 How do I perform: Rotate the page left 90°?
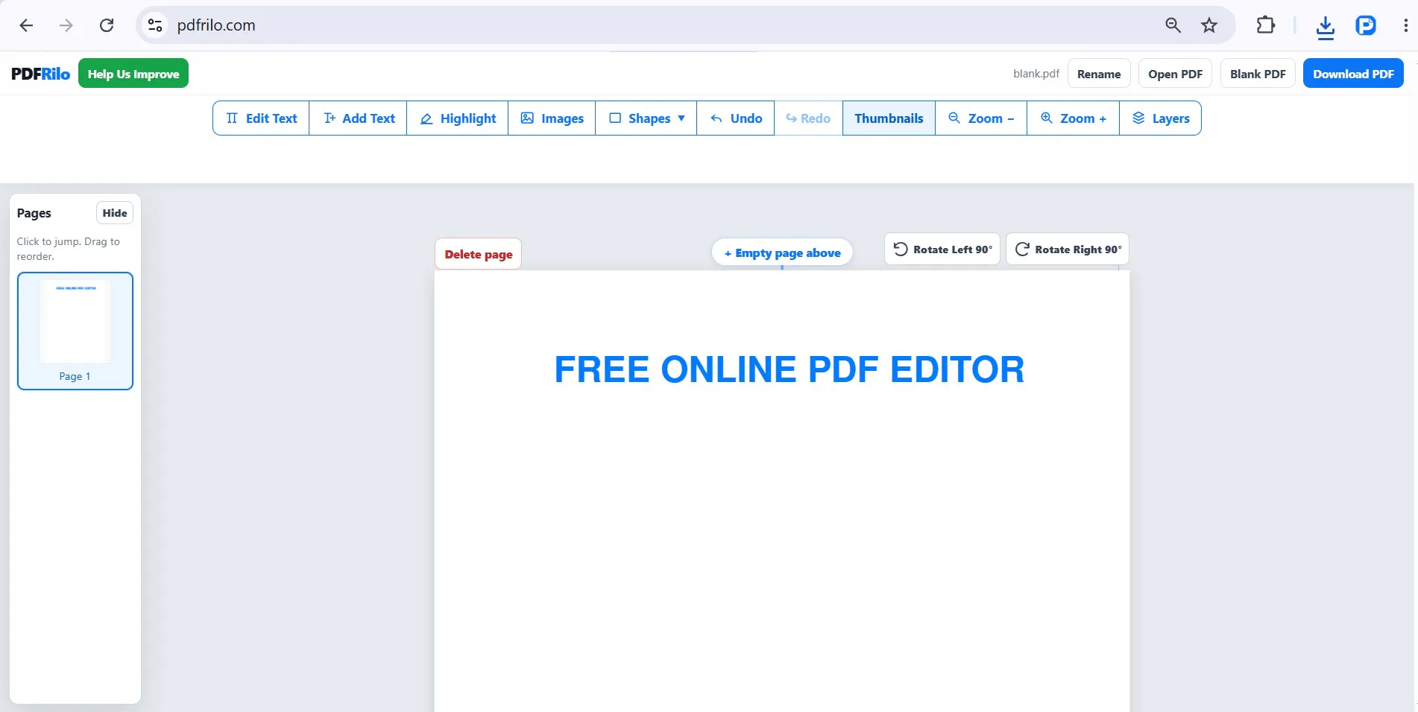click(942, 249)
